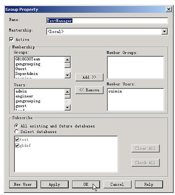This screenshot has width=175, height=195.
Task: Click Users list scroll down arrow
Action: 67,107
